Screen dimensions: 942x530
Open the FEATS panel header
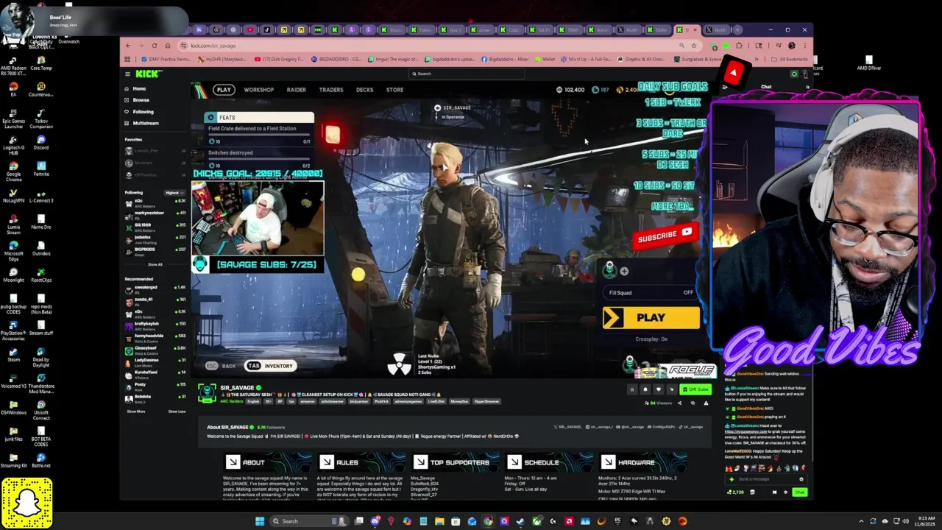pyautogui.click(x=258, y=117)
